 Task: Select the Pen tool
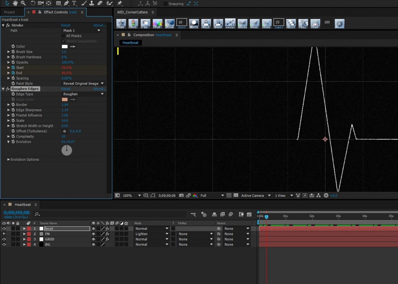[x=66, y=4]
